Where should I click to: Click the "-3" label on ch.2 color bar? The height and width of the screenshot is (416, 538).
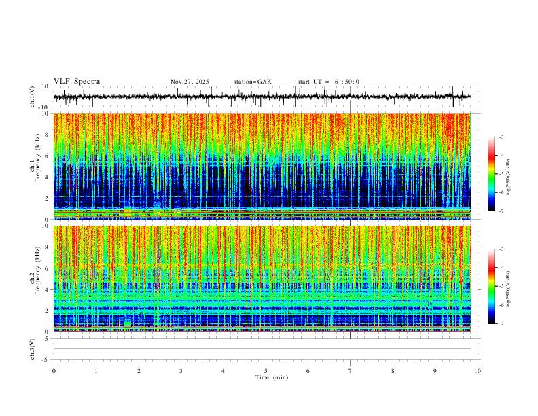click(x=501, y=249)
